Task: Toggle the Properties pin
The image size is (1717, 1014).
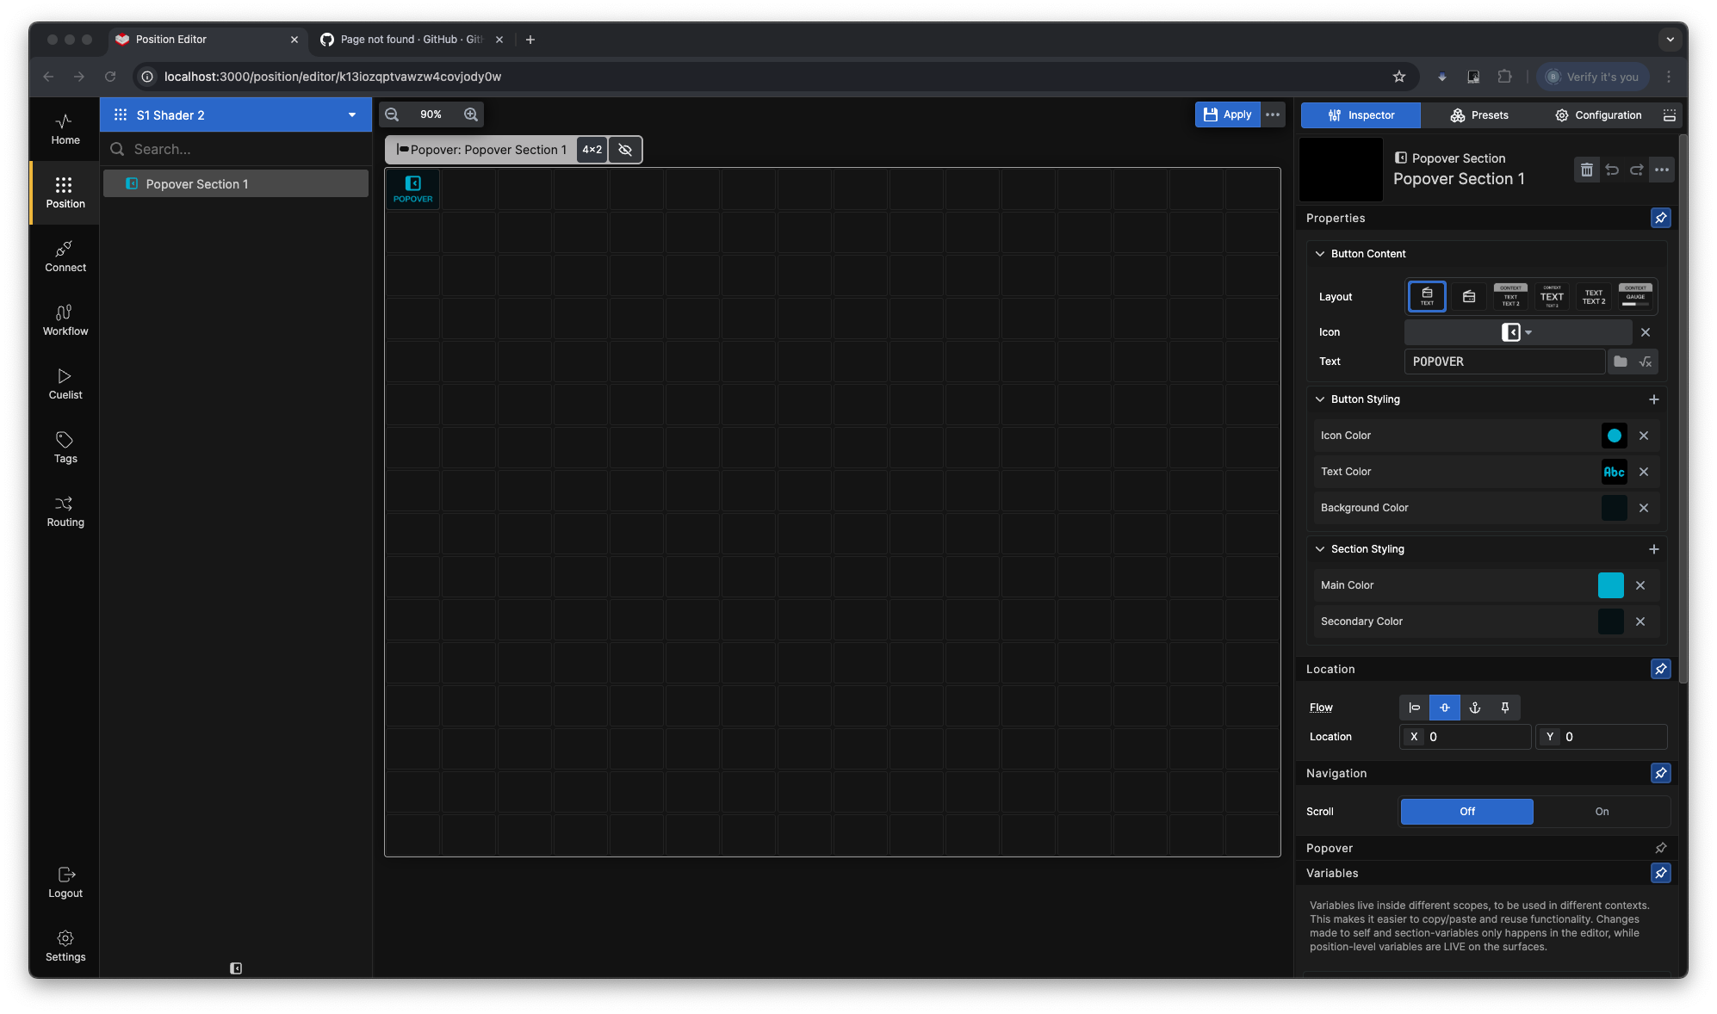Action: [1661, 218]
